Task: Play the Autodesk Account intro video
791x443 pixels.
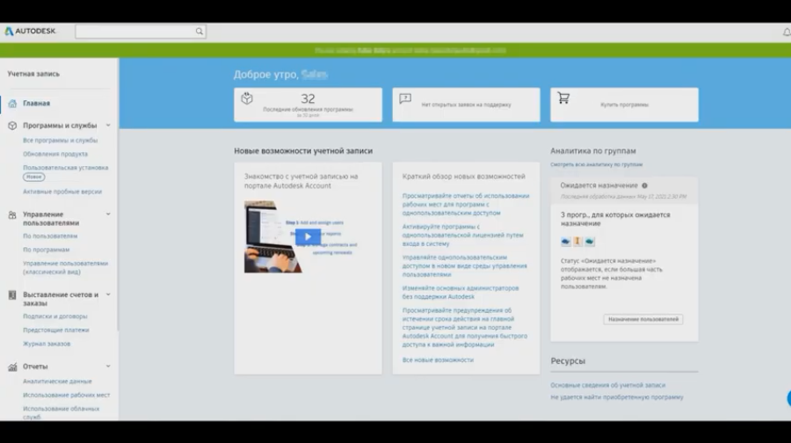Action: coord(308,236)
